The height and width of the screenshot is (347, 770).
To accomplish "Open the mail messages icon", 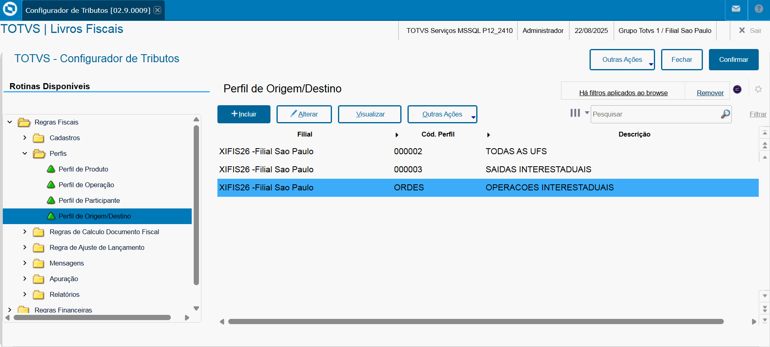I will 736,9.
